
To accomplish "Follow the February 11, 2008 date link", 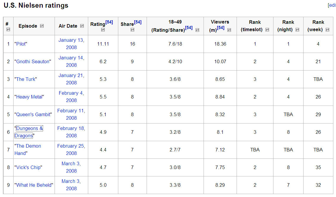I will (71, 114).
